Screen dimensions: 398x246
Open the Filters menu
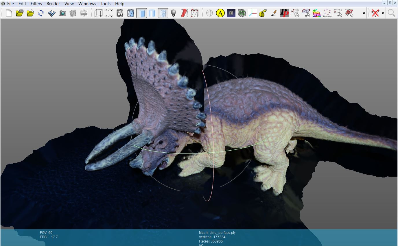tap(36, 4)
